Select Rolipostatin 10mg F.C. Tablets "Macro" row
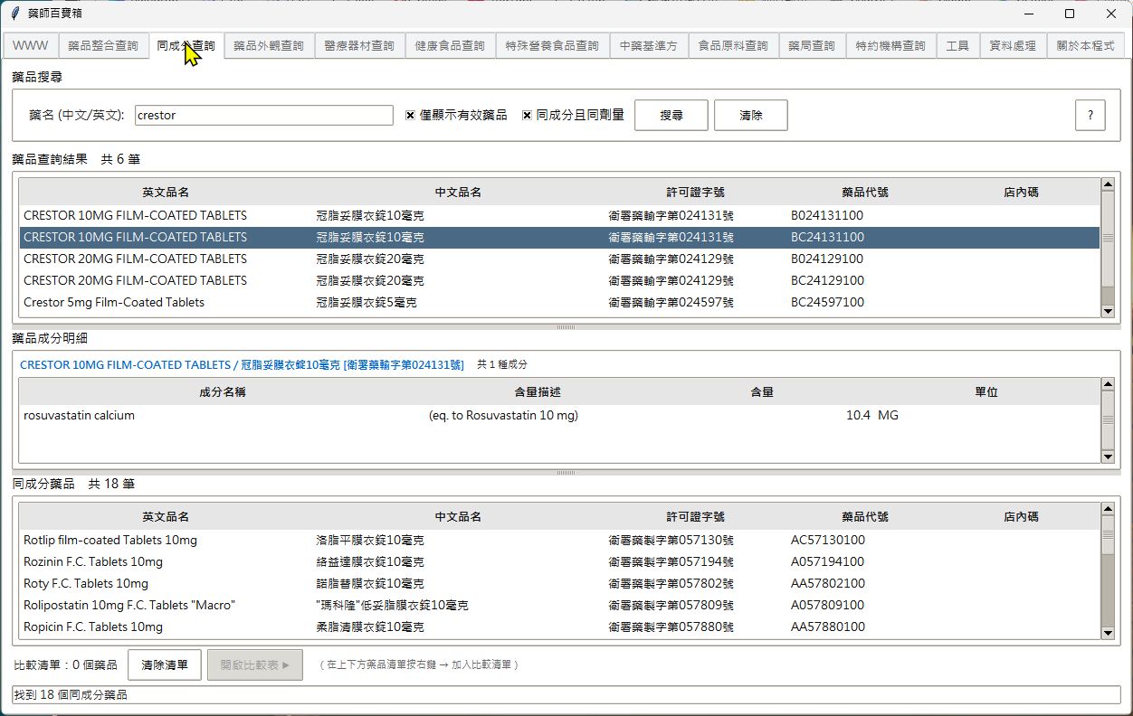The image size is (1133, 716). pos(559,605)
